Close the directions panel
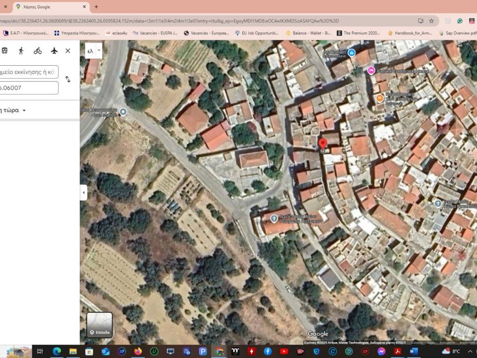The width and height of the screenshot is (477, 358). 68,51
